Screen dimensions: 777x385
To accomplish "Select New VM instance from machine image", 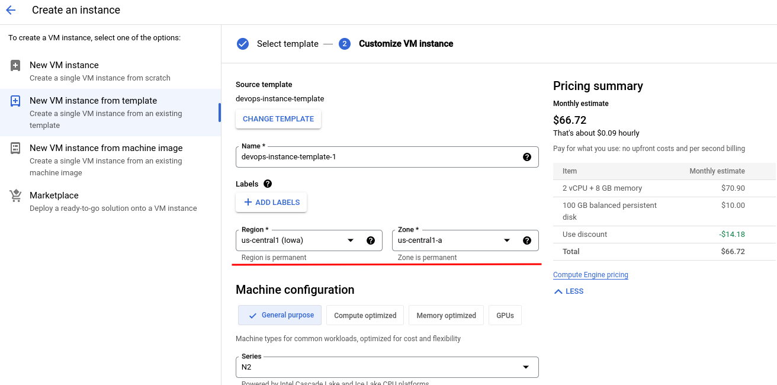I will [110, 160].
